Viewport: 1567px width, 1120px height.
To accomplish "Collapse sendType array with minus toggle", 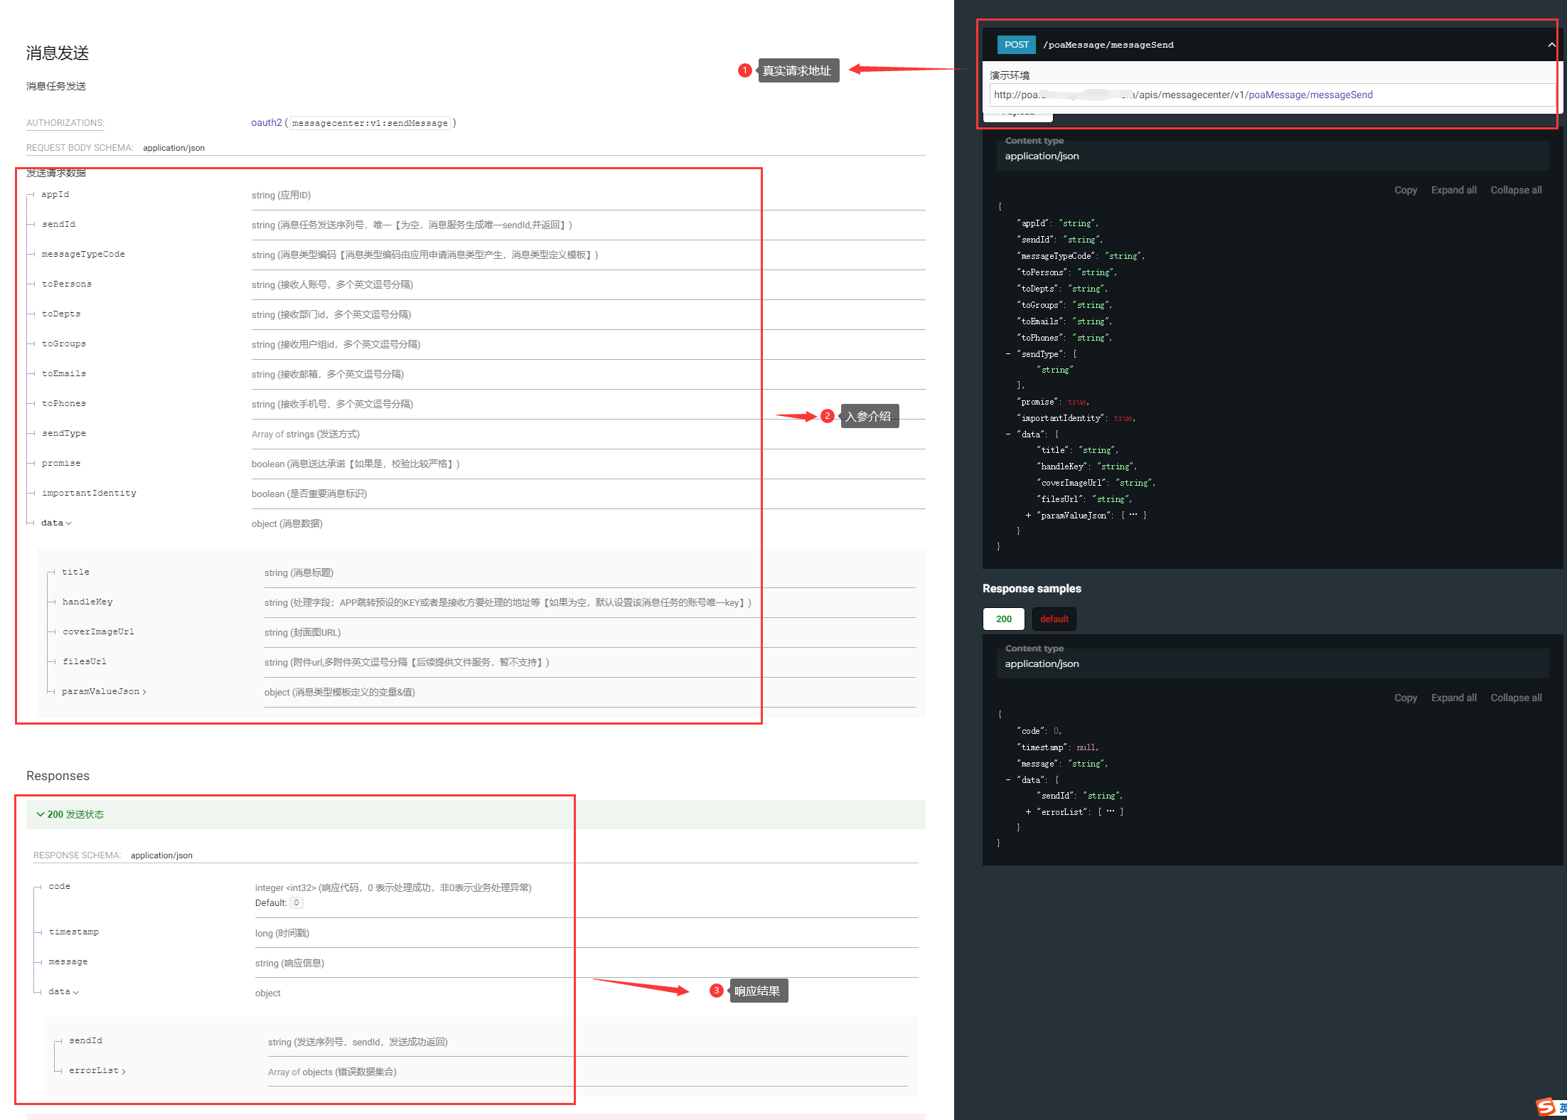I will click(x=1008, y=354).
